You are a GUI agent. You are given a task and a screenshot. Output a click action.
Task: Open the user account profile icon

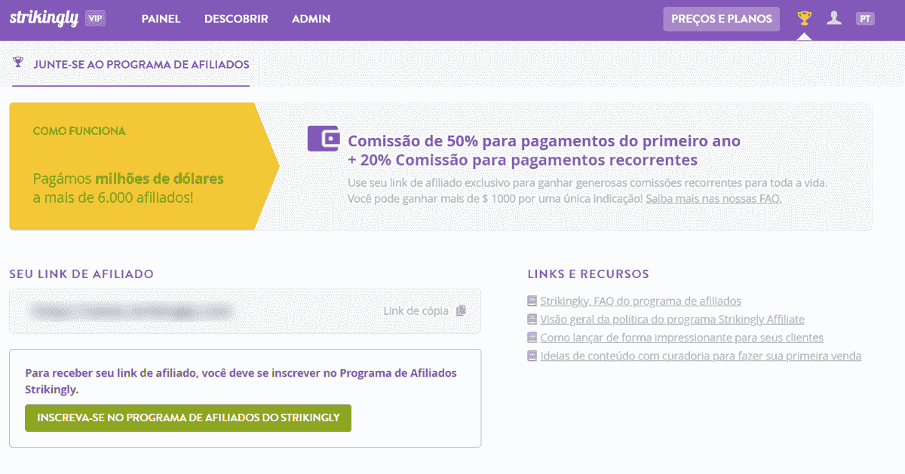click(x=834, y=18)
